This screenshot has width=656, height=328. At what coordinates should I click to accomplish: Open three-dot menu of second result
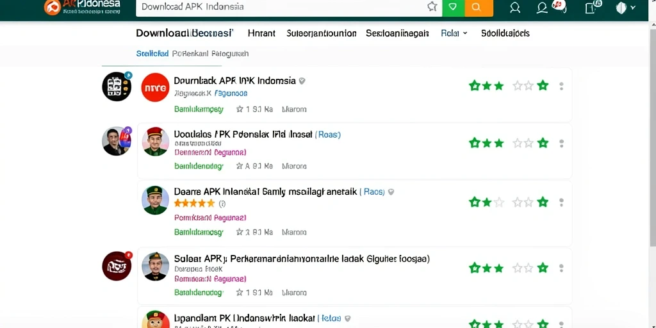point(561,143)
